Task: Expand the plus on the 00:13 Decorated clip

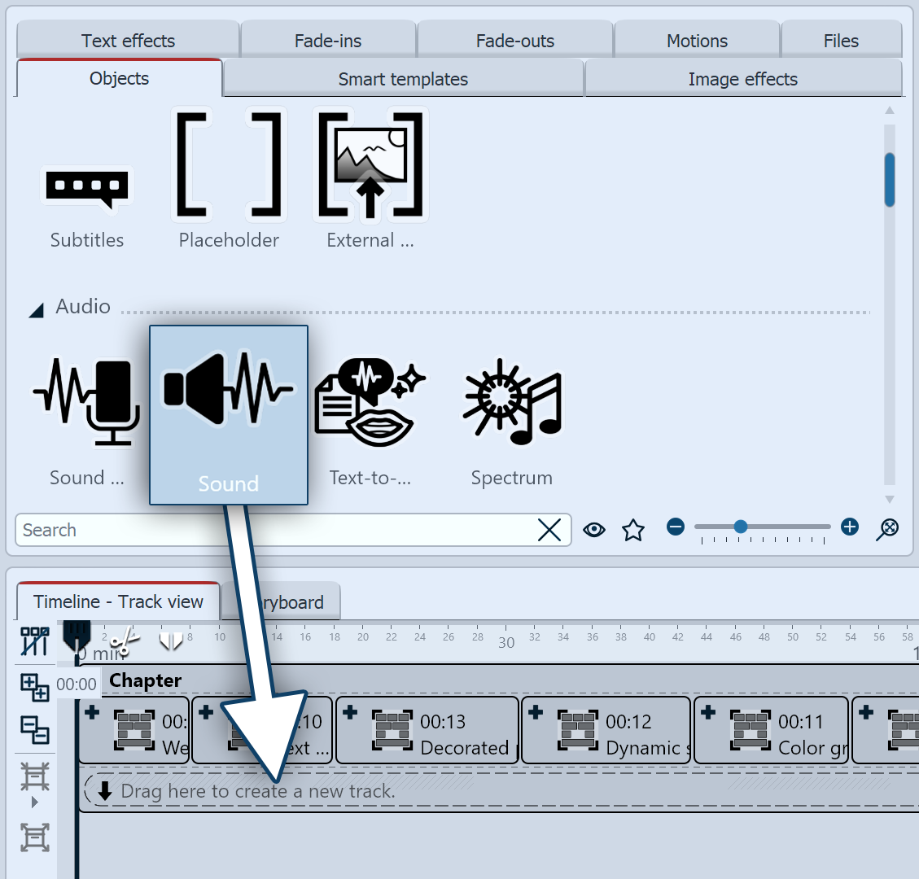Action: click(x=350, y=712)
